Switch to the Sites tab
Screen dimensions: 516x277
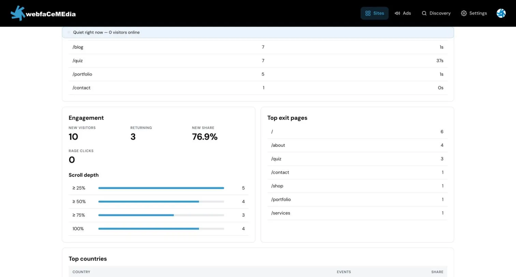tap(374, 13)
